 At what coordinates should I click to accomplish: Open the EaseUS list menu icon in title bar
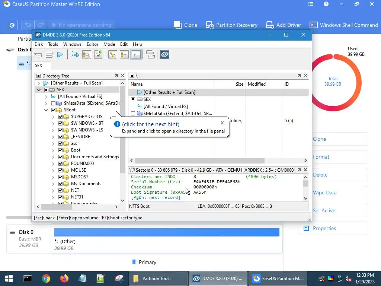(x=311, y=4)
